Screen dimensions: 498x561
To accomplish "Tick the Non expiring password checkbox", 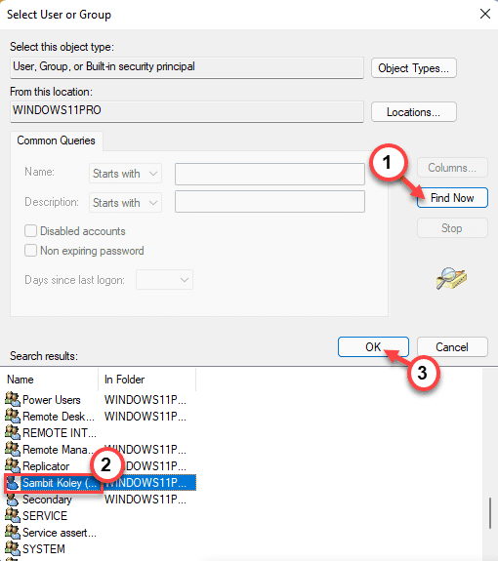I will [x=30, y=251].
